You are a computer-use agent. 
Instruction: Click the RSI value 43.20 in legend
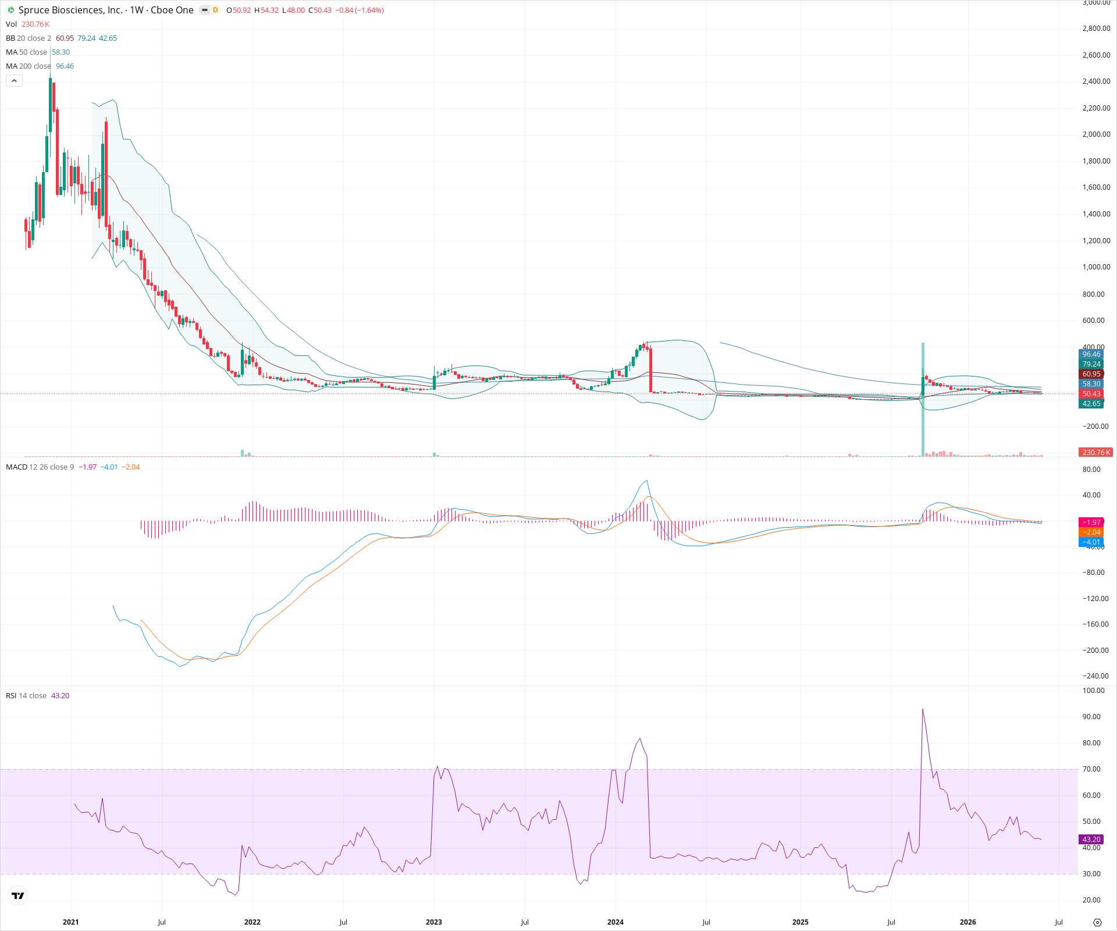(60, 695)
